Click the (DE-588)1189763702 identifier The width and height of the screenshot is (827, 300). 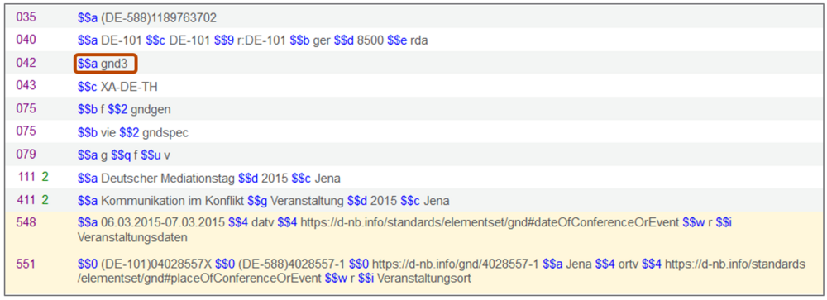(158, 18)
